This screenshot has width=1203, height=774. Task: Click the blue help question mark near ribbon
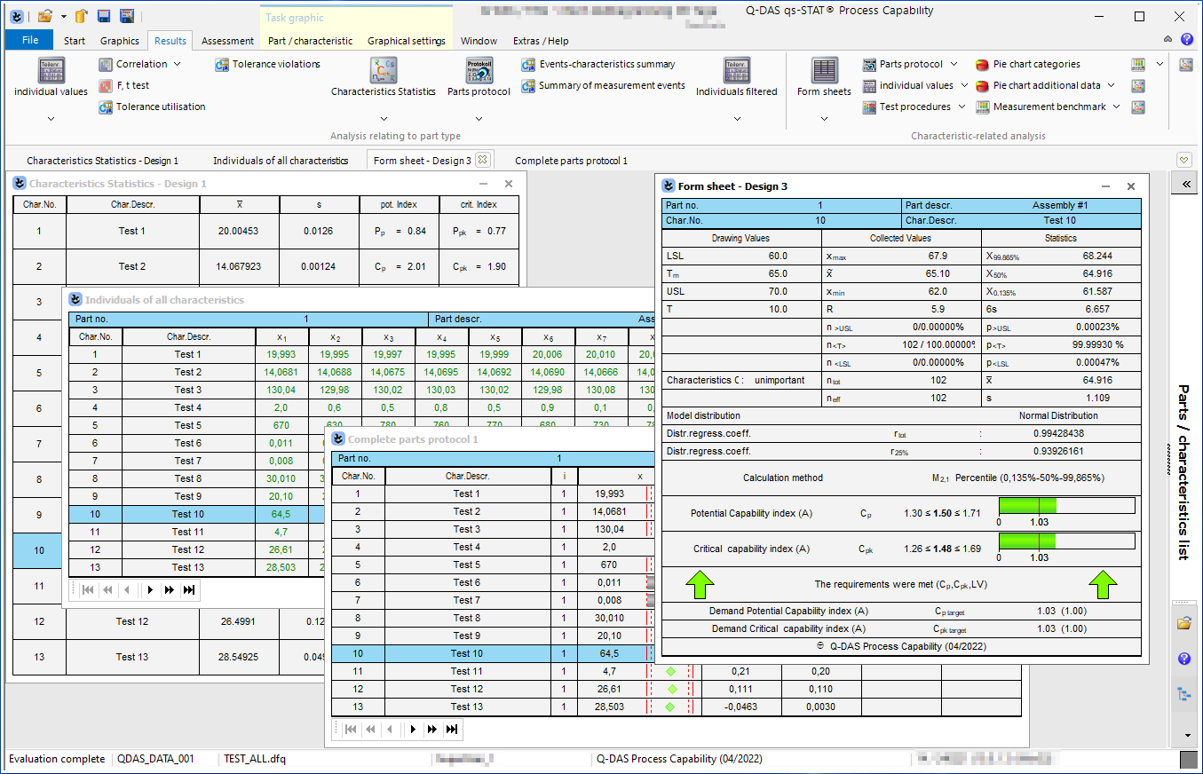click(1185, 39)
